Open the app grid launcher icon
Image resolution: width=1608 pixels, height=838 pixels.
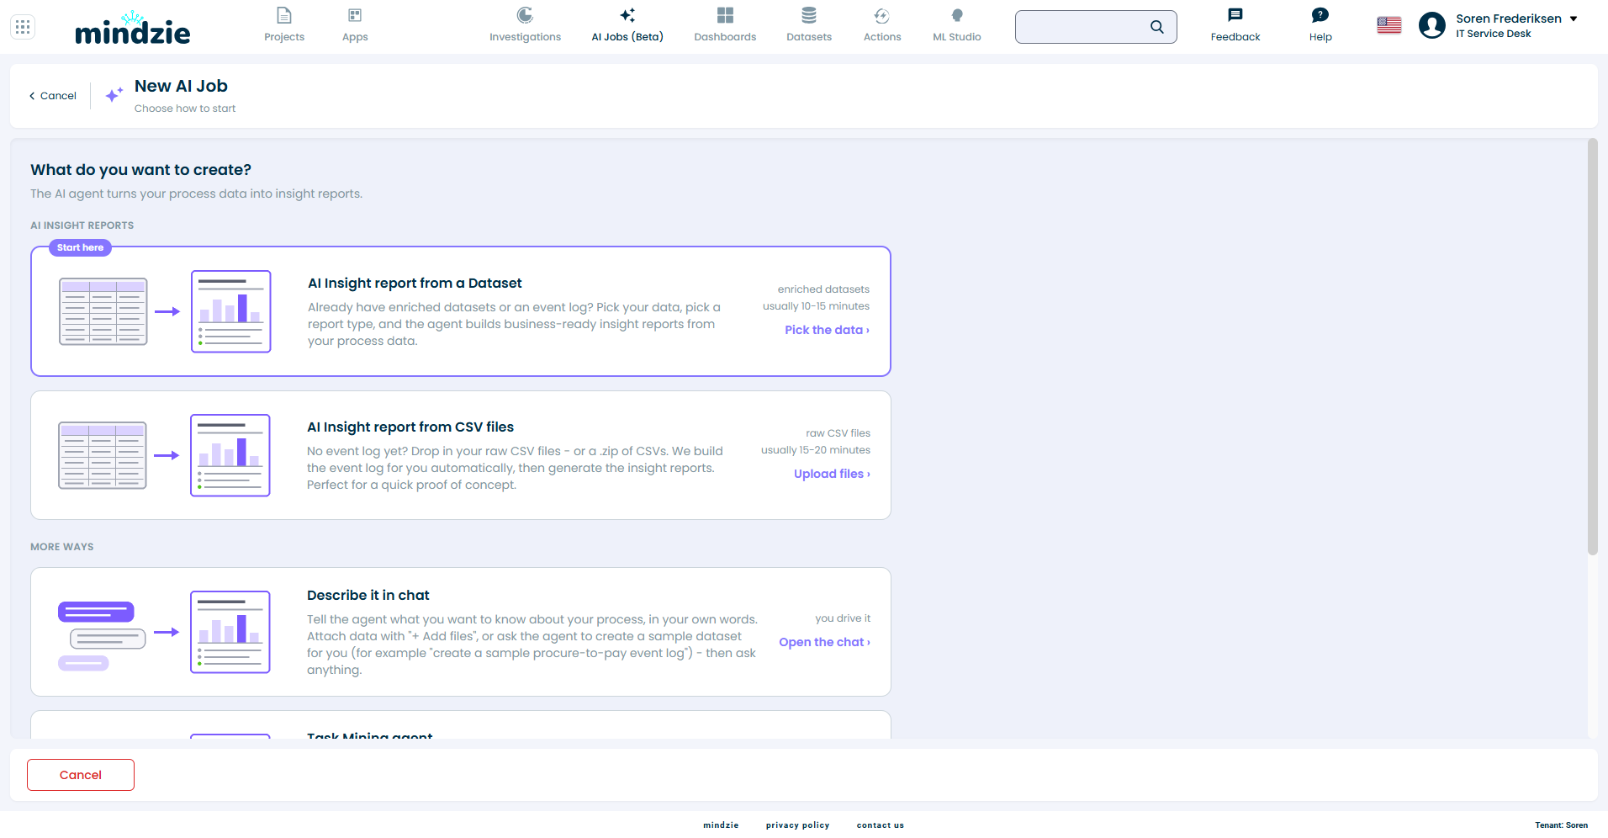(23, 27)
